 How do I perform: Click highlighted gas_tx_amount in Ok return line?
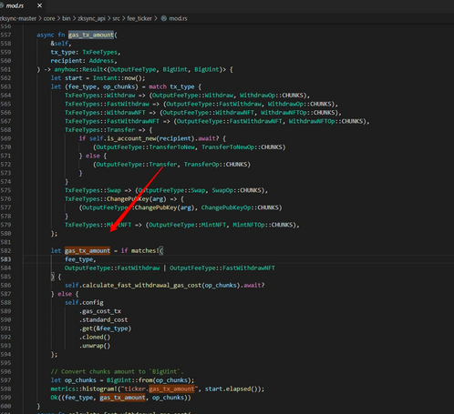click(122, 398)
